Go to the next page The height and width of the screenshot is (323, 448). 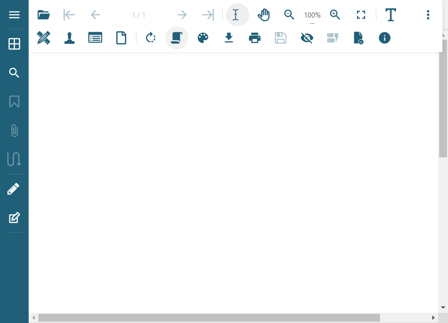click(182, 15)
